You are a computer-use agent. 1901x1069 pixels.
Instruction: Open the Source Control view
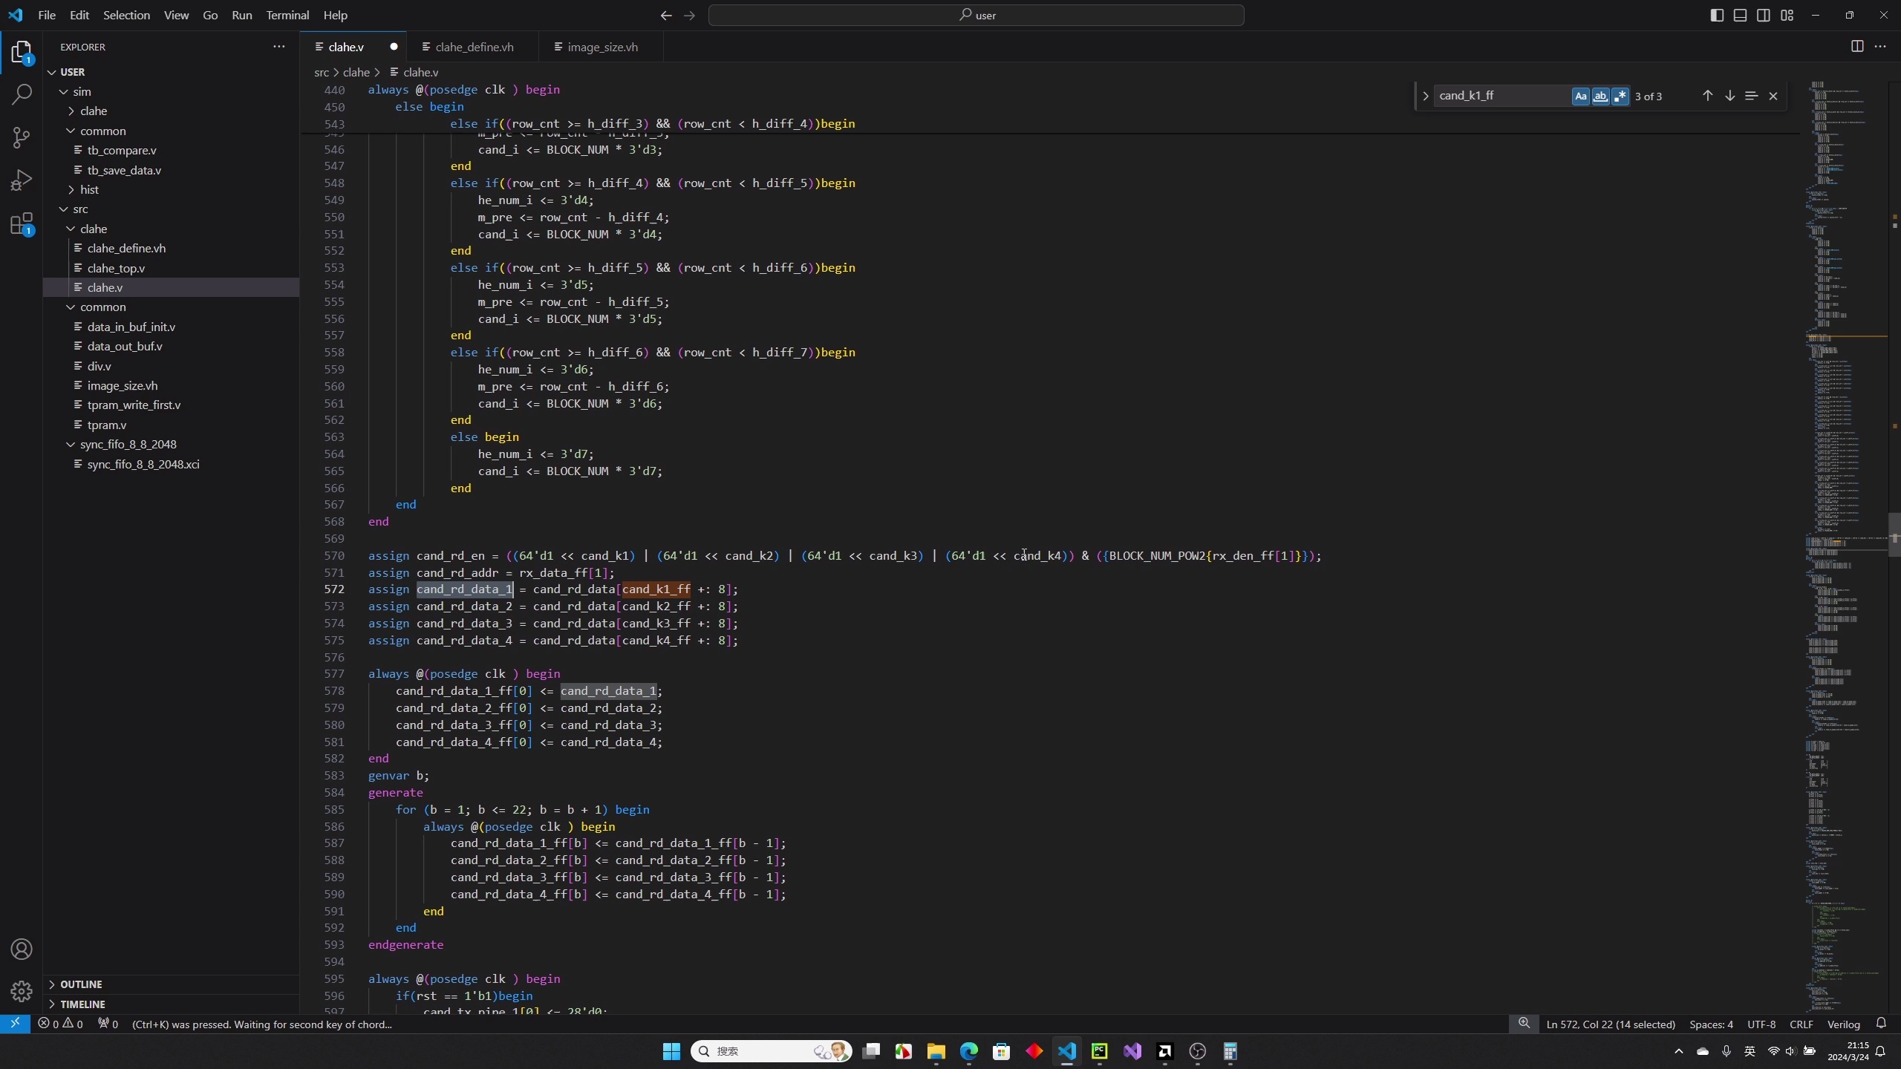pyautogui.click(x=22, y=137)
